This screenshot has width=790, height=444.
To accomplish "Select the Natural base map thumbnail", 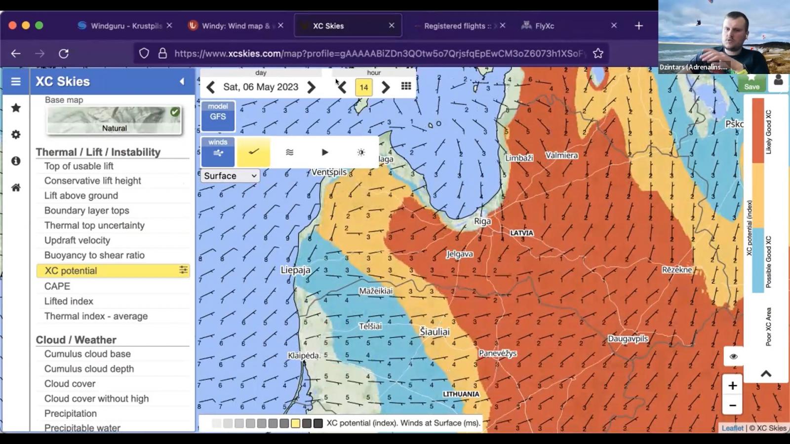I will tap(115, 120).
